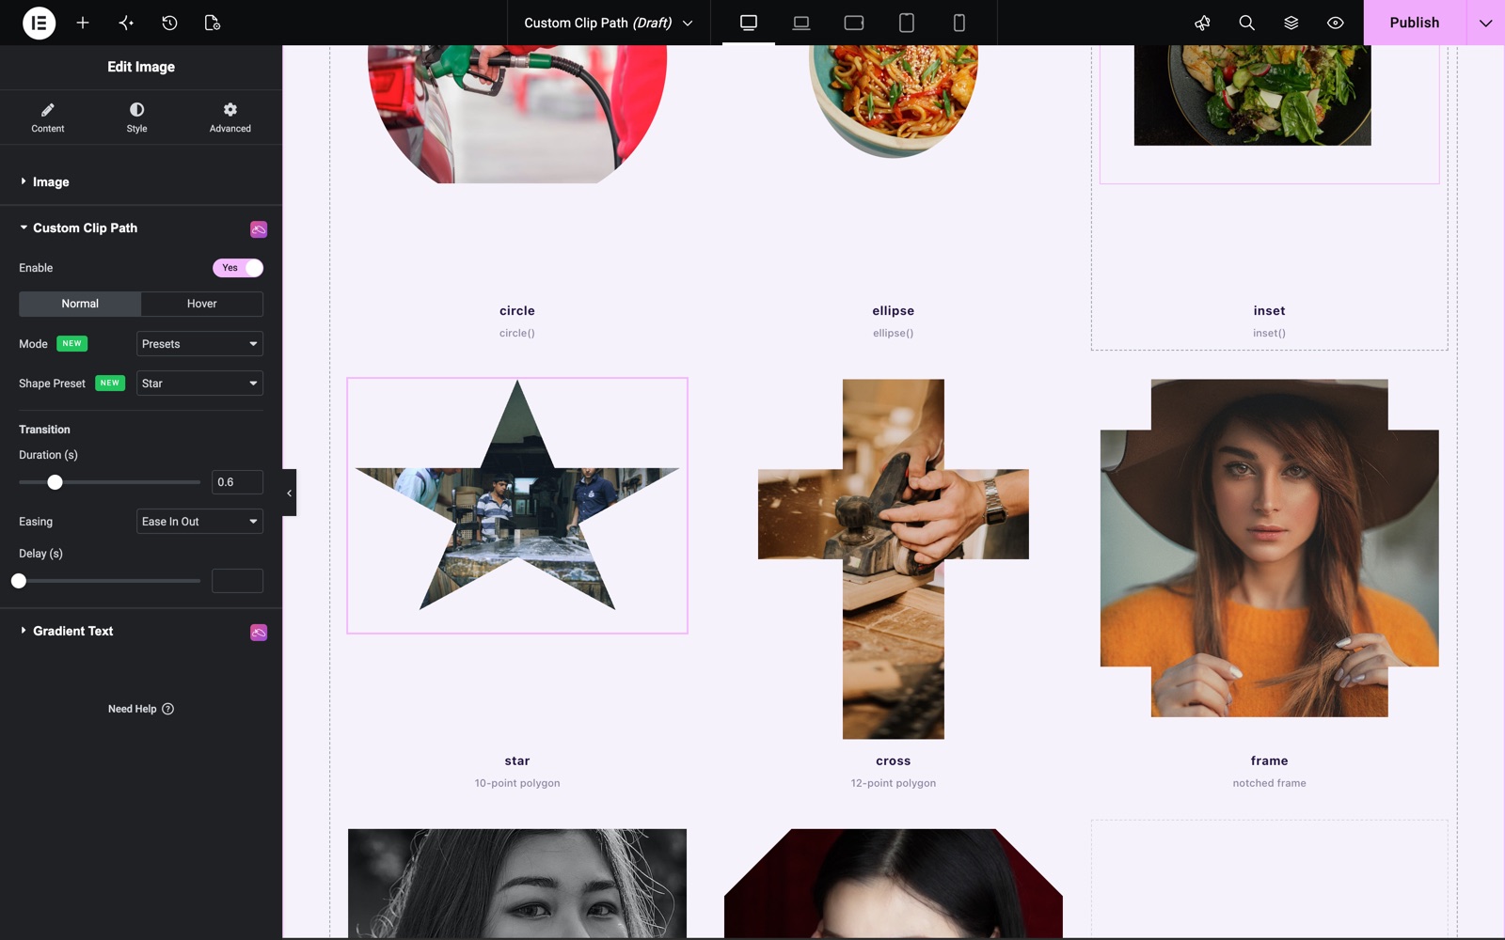Collapse the editor panel with arrow handle
Image resolution: width=1505 pixels, height=940 pixels.
coord(289,493)
